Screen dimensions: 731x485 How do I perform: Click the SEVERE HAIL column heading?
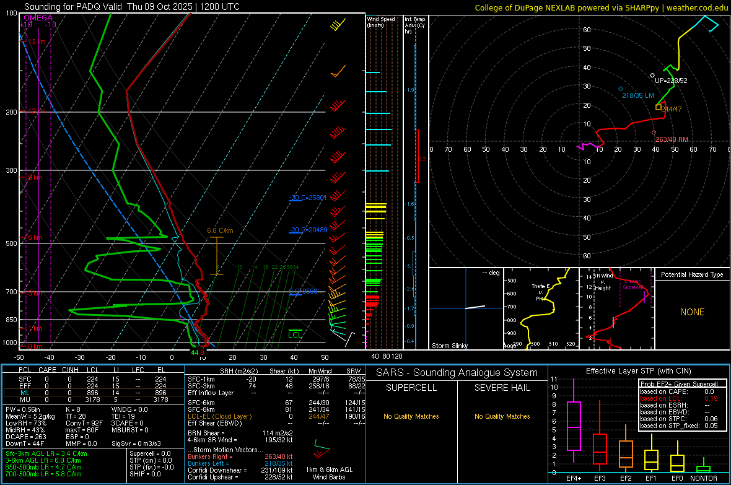502,388
